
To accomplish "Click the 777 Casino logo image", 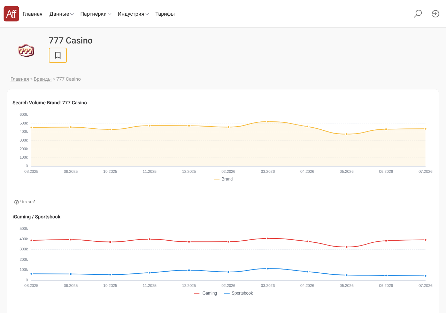I will (x=26, y=51).
